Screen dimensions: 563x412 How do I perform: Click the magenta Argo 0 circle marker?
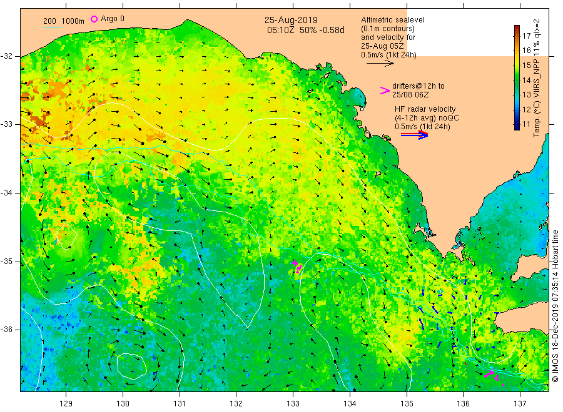[x=94, y=19]
